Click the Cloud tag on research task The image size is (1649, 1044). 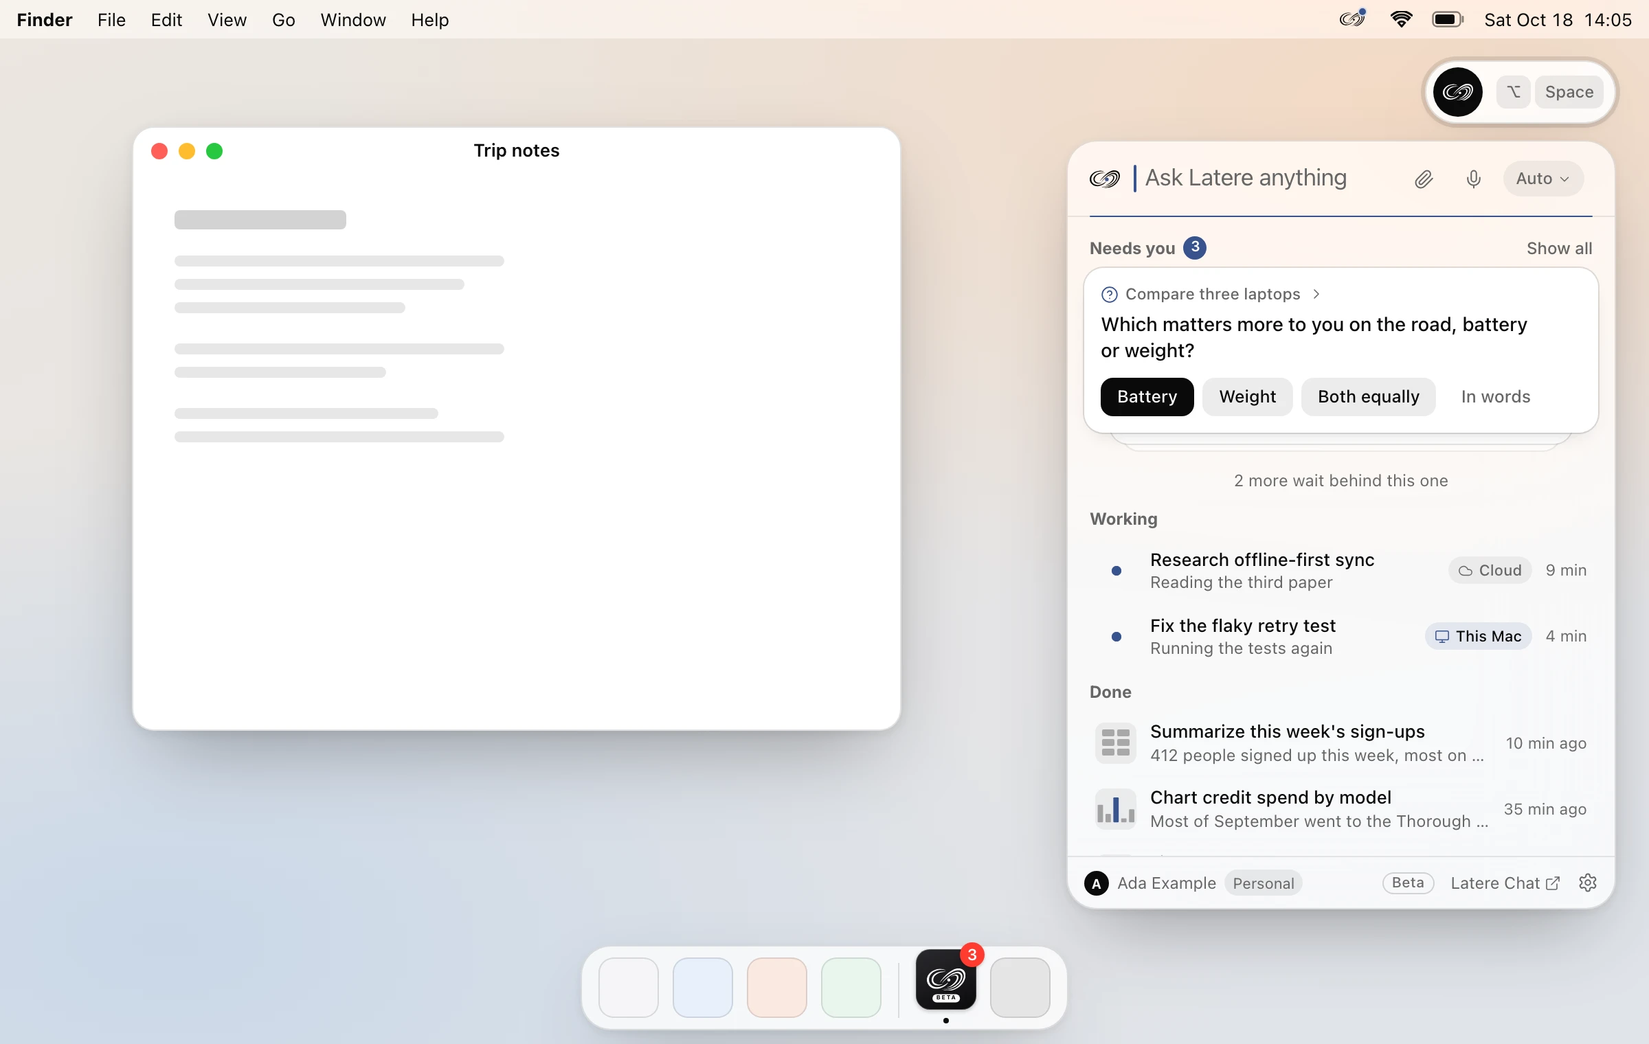[1490, 570]
